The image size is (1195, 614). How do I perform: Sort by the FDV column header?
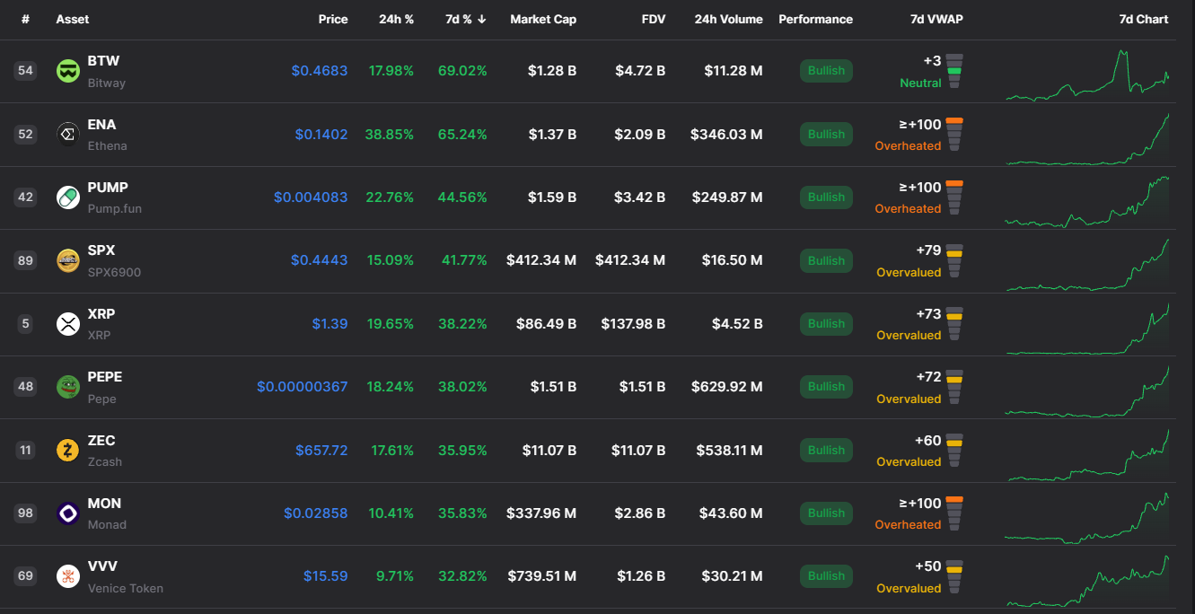tap(654, 19)
